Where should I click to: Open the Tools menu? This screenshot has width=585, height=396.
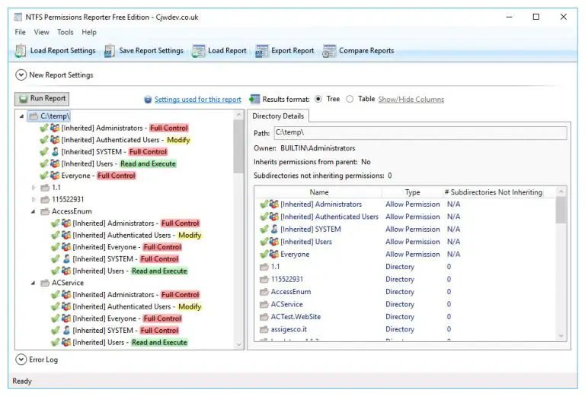coord(65,32)
